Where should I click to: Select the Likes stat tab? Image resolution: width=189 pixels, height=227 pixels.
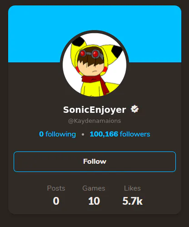tap(132, 195)
